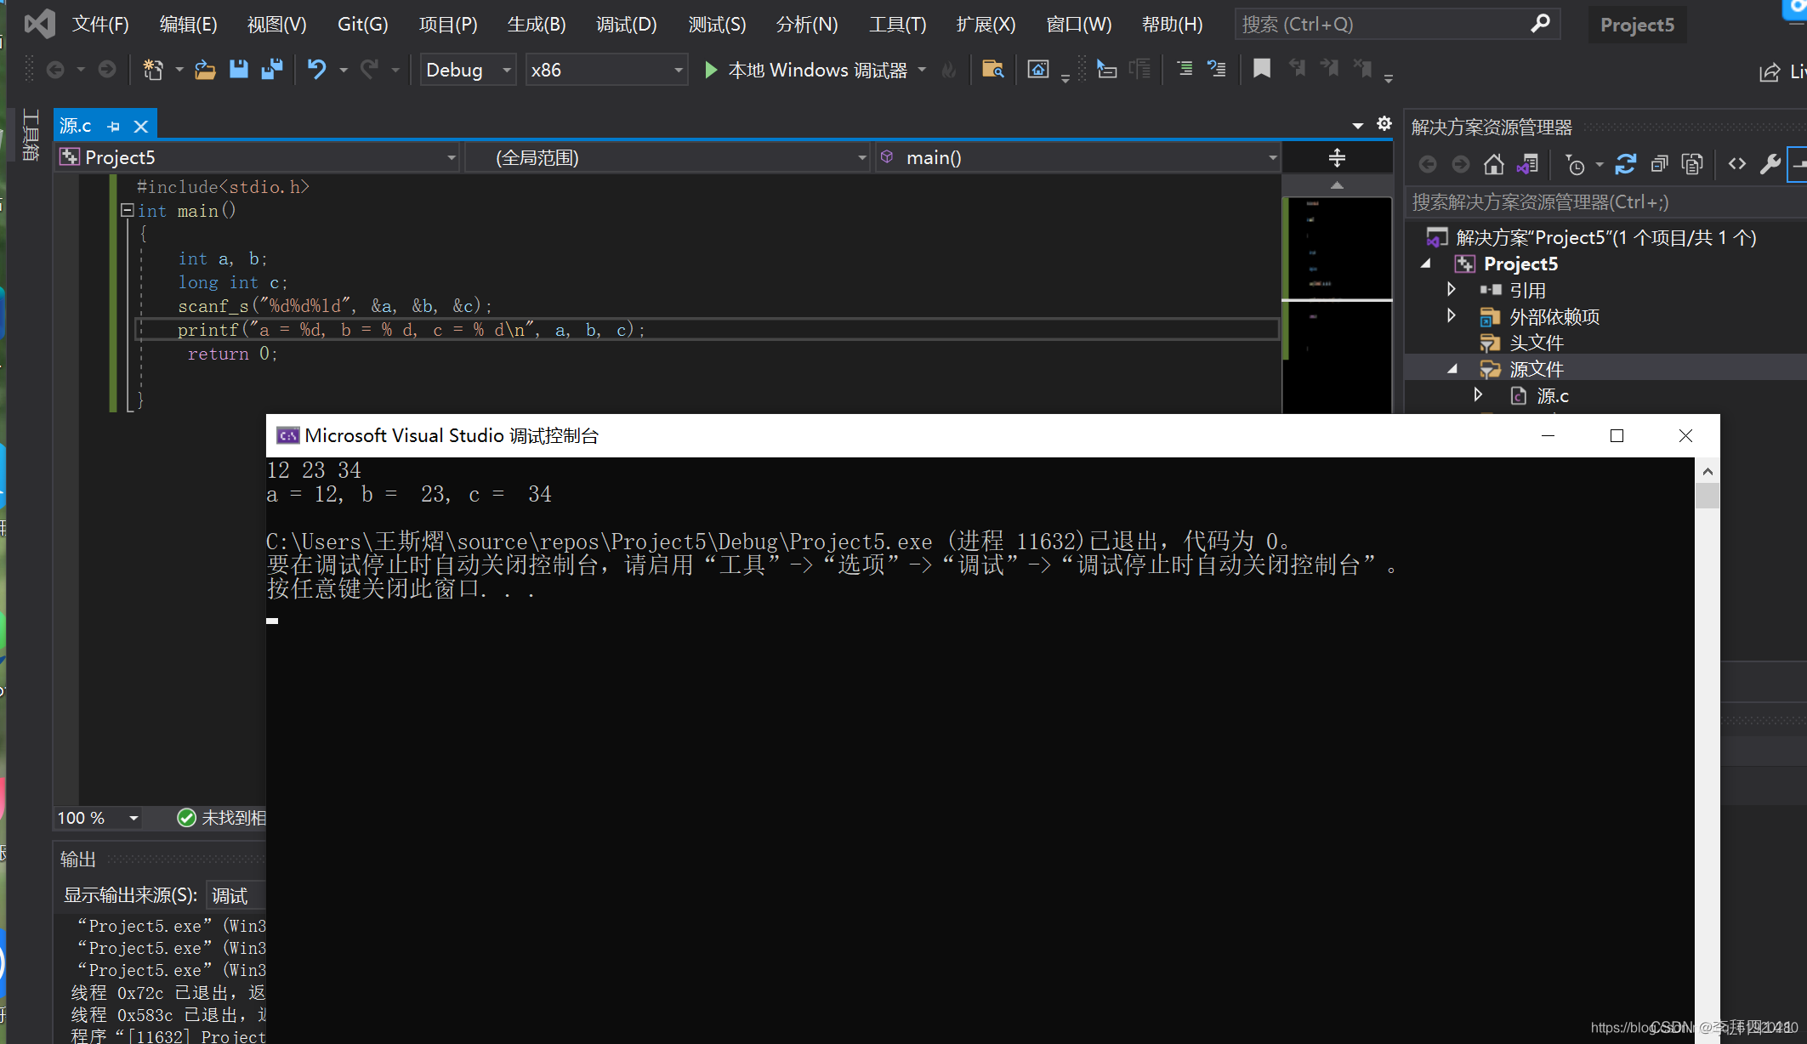Screen dimensions: 1807x1044
Task: Collapse the 源文件 folder node
Action: pos(1452,369)
